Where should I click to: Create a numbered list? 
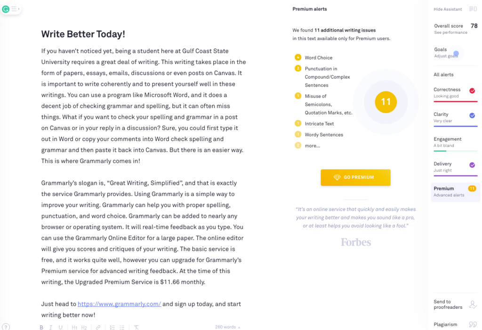[x=112, y=327]
